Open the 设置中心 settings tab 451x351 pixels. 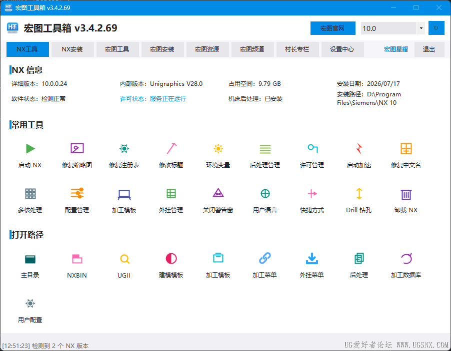pos(342,49)
